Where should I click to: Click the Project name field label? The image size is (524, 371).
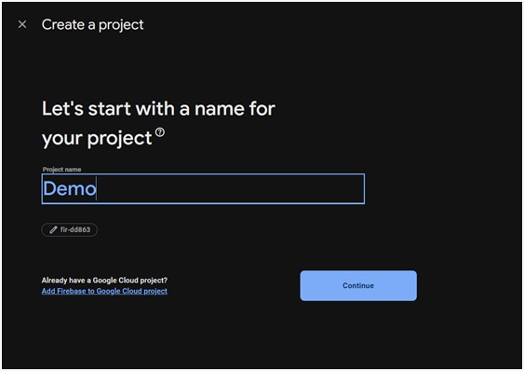tap(61, 170)
